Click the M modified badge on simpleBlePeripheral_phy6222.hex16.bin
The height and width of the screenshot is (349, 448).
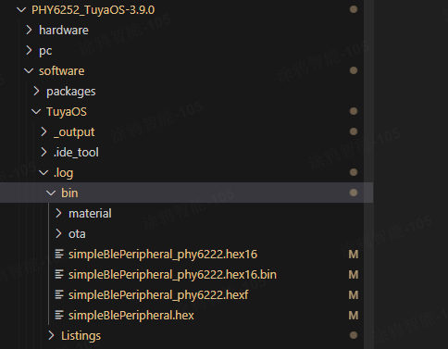click(x=354, y=275)
